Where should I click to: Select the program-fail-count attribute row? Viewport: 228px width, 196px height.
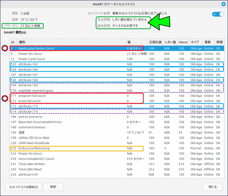[57, 96]
